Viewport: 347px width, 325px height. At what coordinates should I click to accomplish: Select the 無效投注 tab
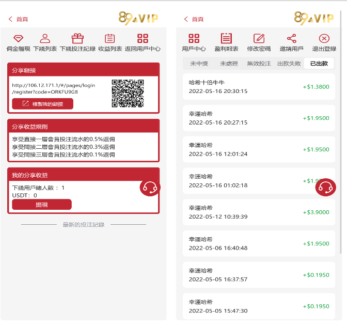(258, 64)
